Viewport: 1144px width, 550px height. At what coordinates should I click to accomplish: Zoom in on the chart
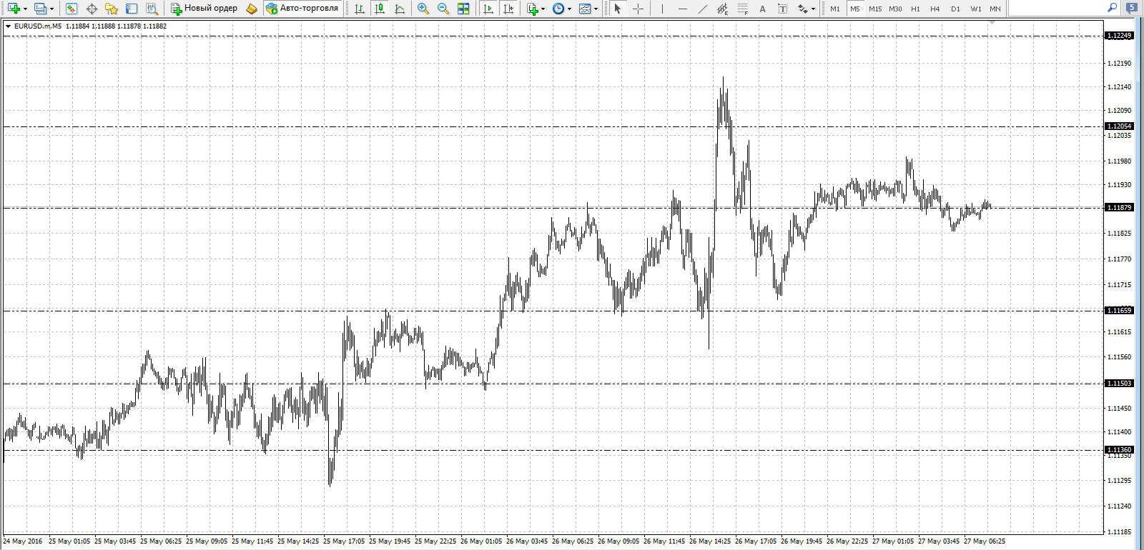[x=423, y=9]
